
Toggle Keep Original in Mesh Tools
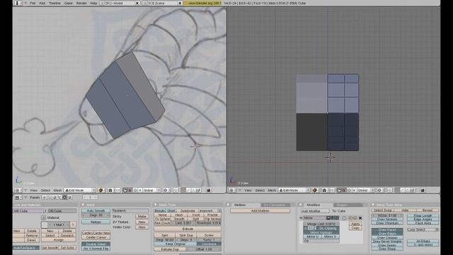point(175,244)
